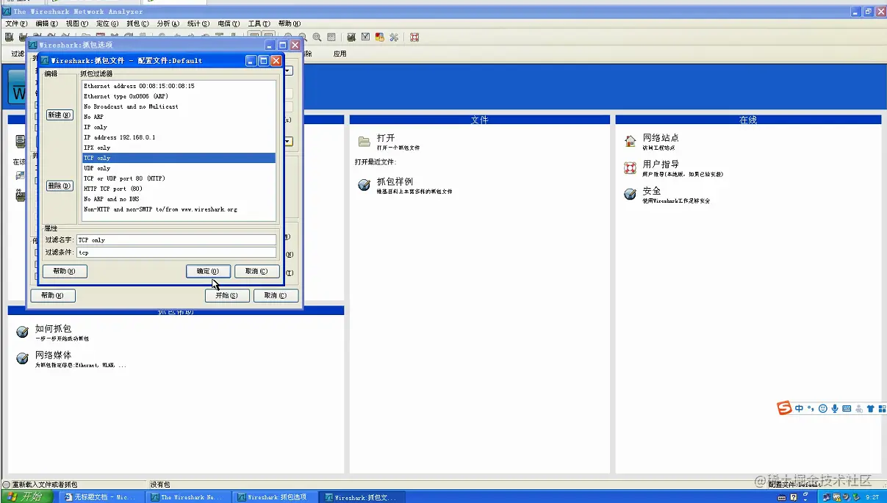Click the 过滤名字 input field
The width and height of the screenshot is (887, 503).
(176, 240)
